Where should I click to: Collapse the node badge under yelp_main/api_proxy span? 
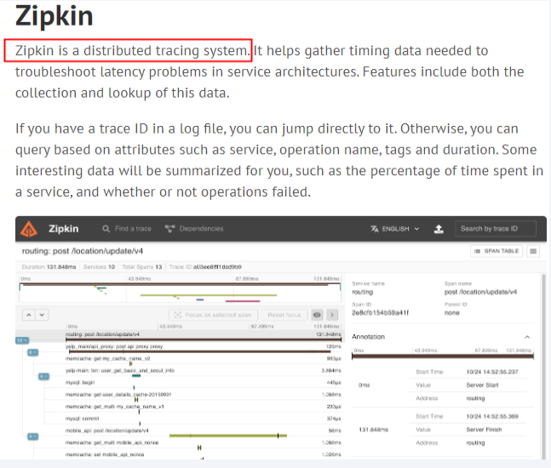[32, 352]
